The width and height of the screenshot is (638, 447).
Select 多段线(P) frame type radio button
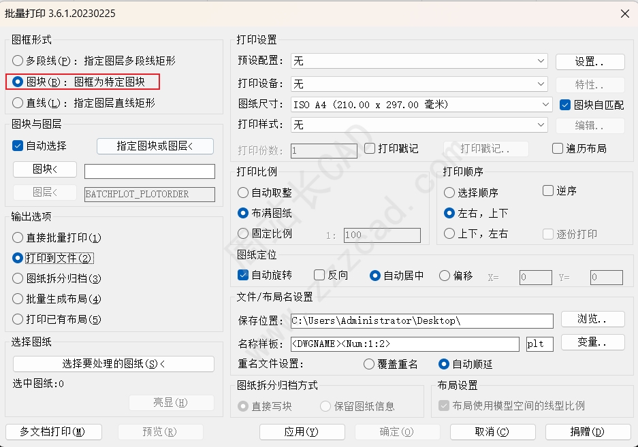click(18, 61)
